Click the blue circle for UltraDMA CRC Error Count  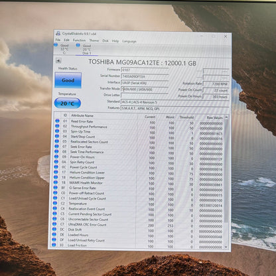pyautogui.click(x=54, y=224)
